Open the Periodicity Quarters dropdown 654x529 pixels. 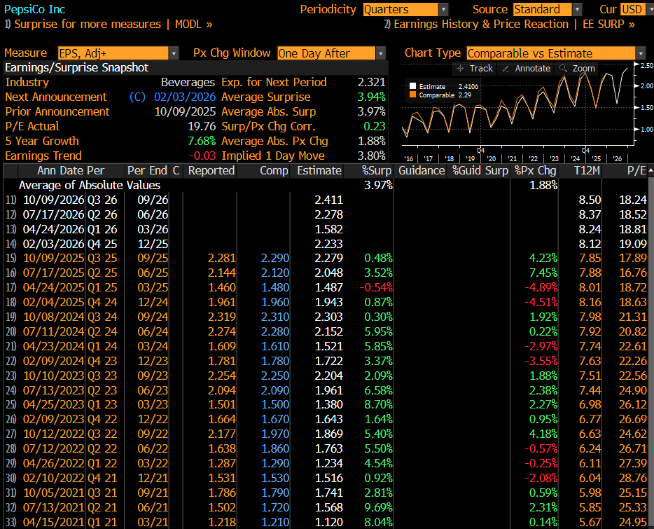coord(405,9)
